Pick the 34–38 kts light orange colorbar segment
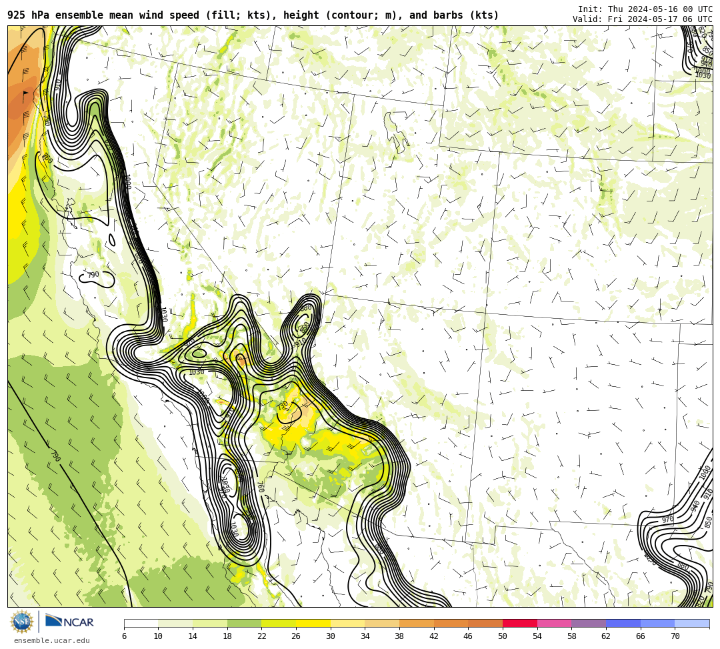Image resolution: width=720 pixels, height=649 pixels. click(382, 623)
